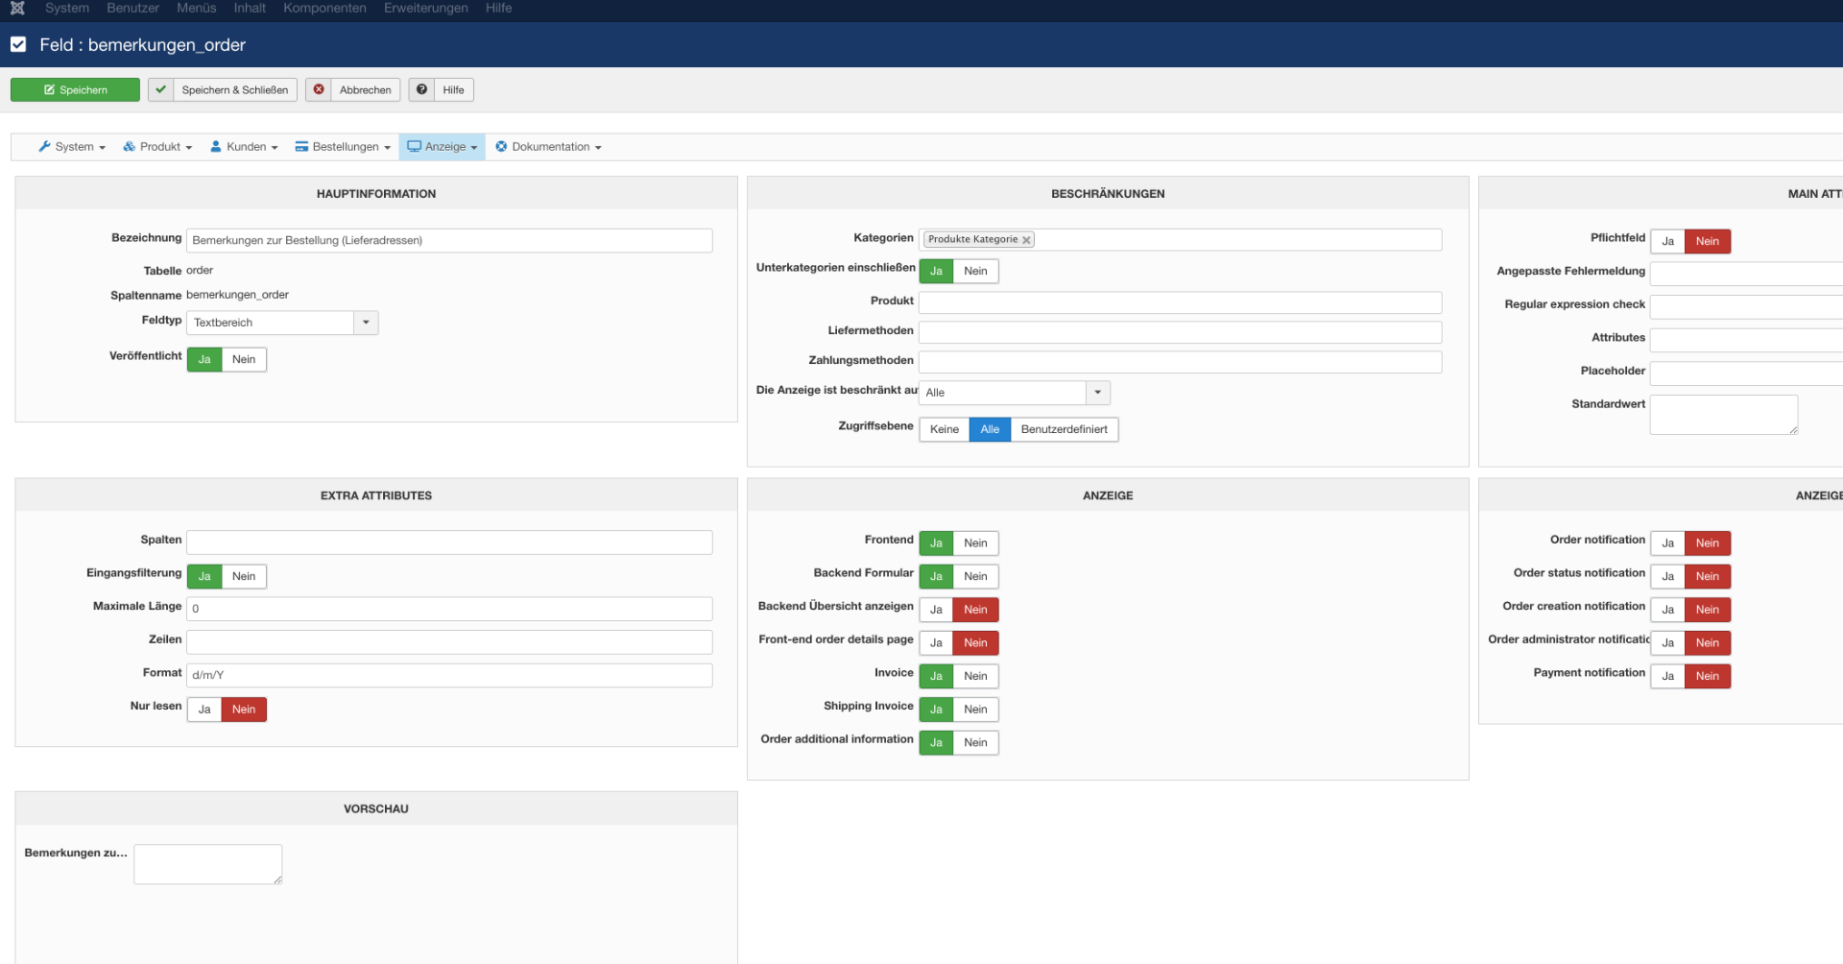Open the Inhalt menu
Image resolution: width=1843 pixels, height=964 pixels.
click(250, 8)
